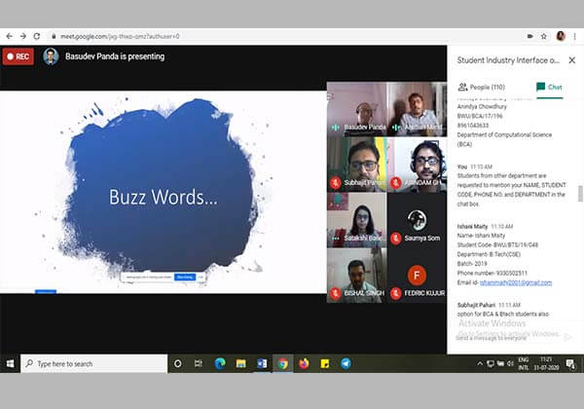Open the Windows Start menu
584x409 pixels.
click(10, 363)
